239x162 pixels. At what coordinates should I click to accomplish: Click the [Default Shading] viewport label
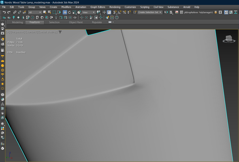click(48, 32)
